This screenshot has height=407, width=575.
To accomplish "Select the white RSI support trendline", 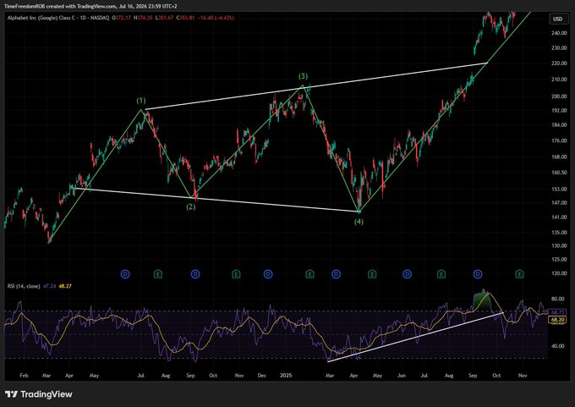I will [415, 338].
